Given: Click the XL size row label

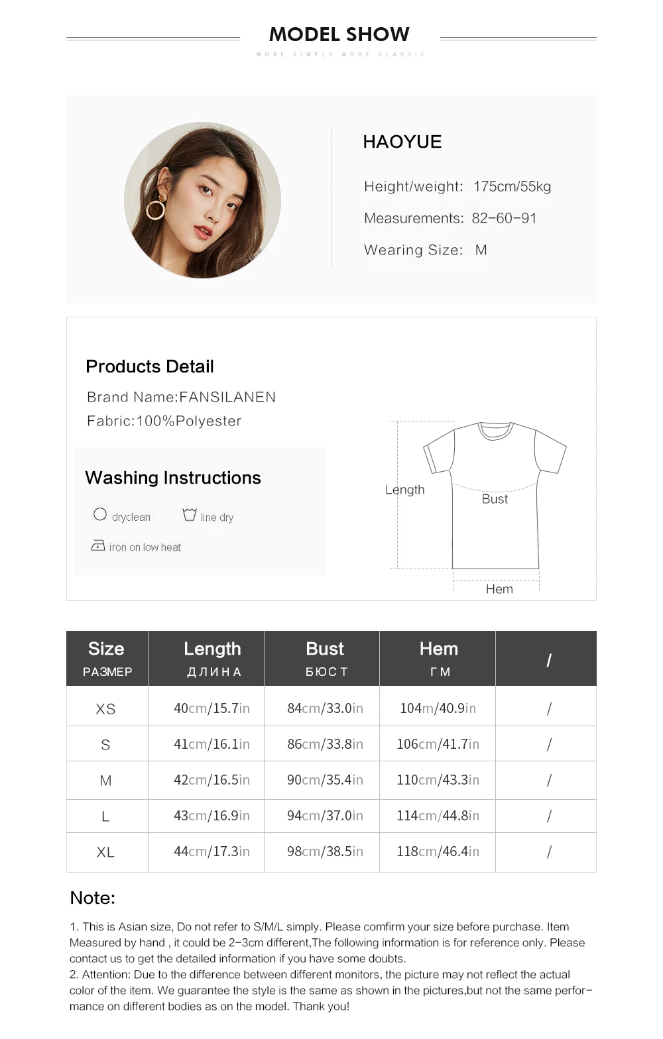Looking at the screenshot, I should pos(105,852).
